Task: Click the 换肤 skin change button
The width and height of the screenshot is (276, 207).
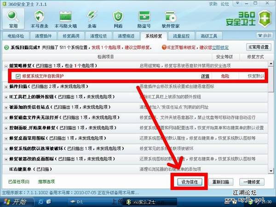Action: [264, 35]
